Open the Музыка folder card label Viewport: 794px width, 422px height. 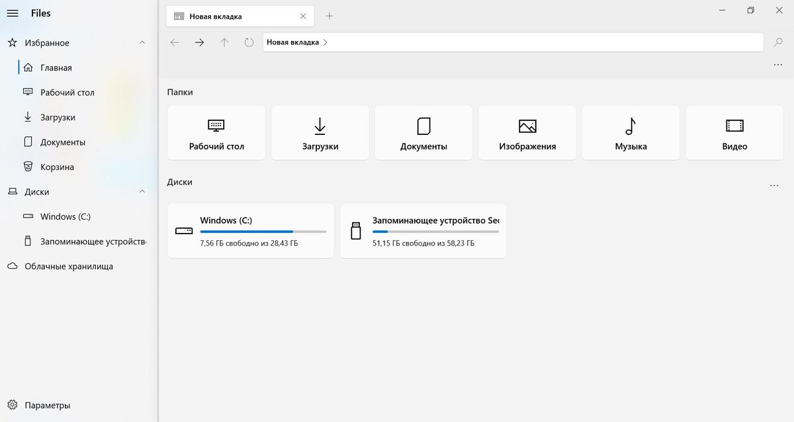tap(631, 147)
